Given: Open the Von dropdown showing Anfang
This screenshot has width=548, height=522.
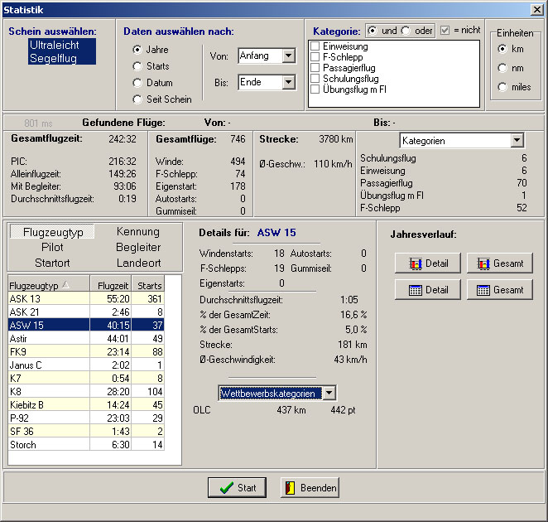Looking at the screenshot, I should tap(289, 56).
